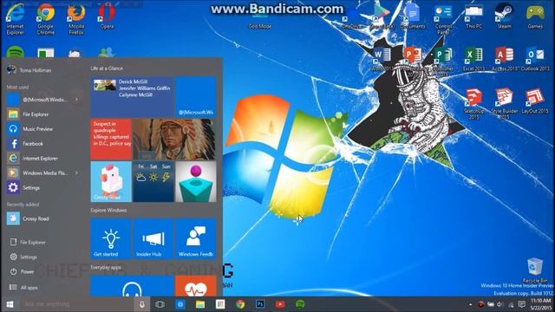Image resolution: width=555 pixels, height=312 pixels.
Task: Select Internet Explorer desktop shortcut
Action: tap(16, 18)
